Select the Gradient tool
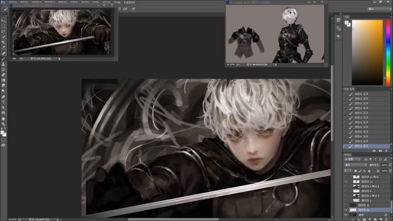The height and width of the screenshot is (221, 393). 3,80
